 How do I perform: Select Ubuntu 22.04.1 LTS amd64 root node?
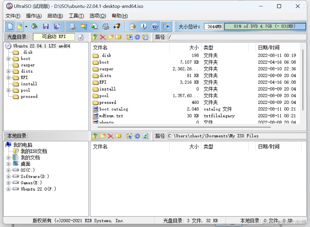point(42,46)
